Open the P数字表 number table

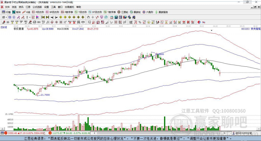coord(67,12)
